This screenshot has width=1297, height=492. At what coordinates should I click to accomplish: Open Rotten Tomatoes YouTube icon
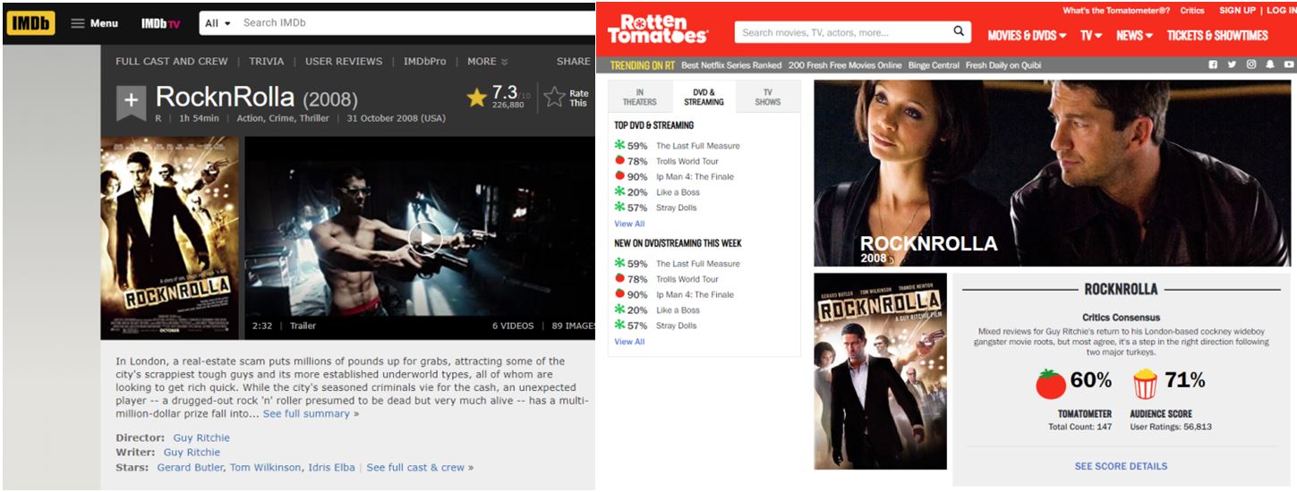[x=1289, y=64]
